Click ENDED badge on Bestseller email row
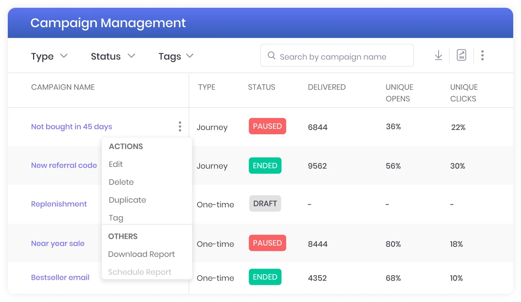The width and height of the screenshot is (521, 302). [x=265, y=277]
